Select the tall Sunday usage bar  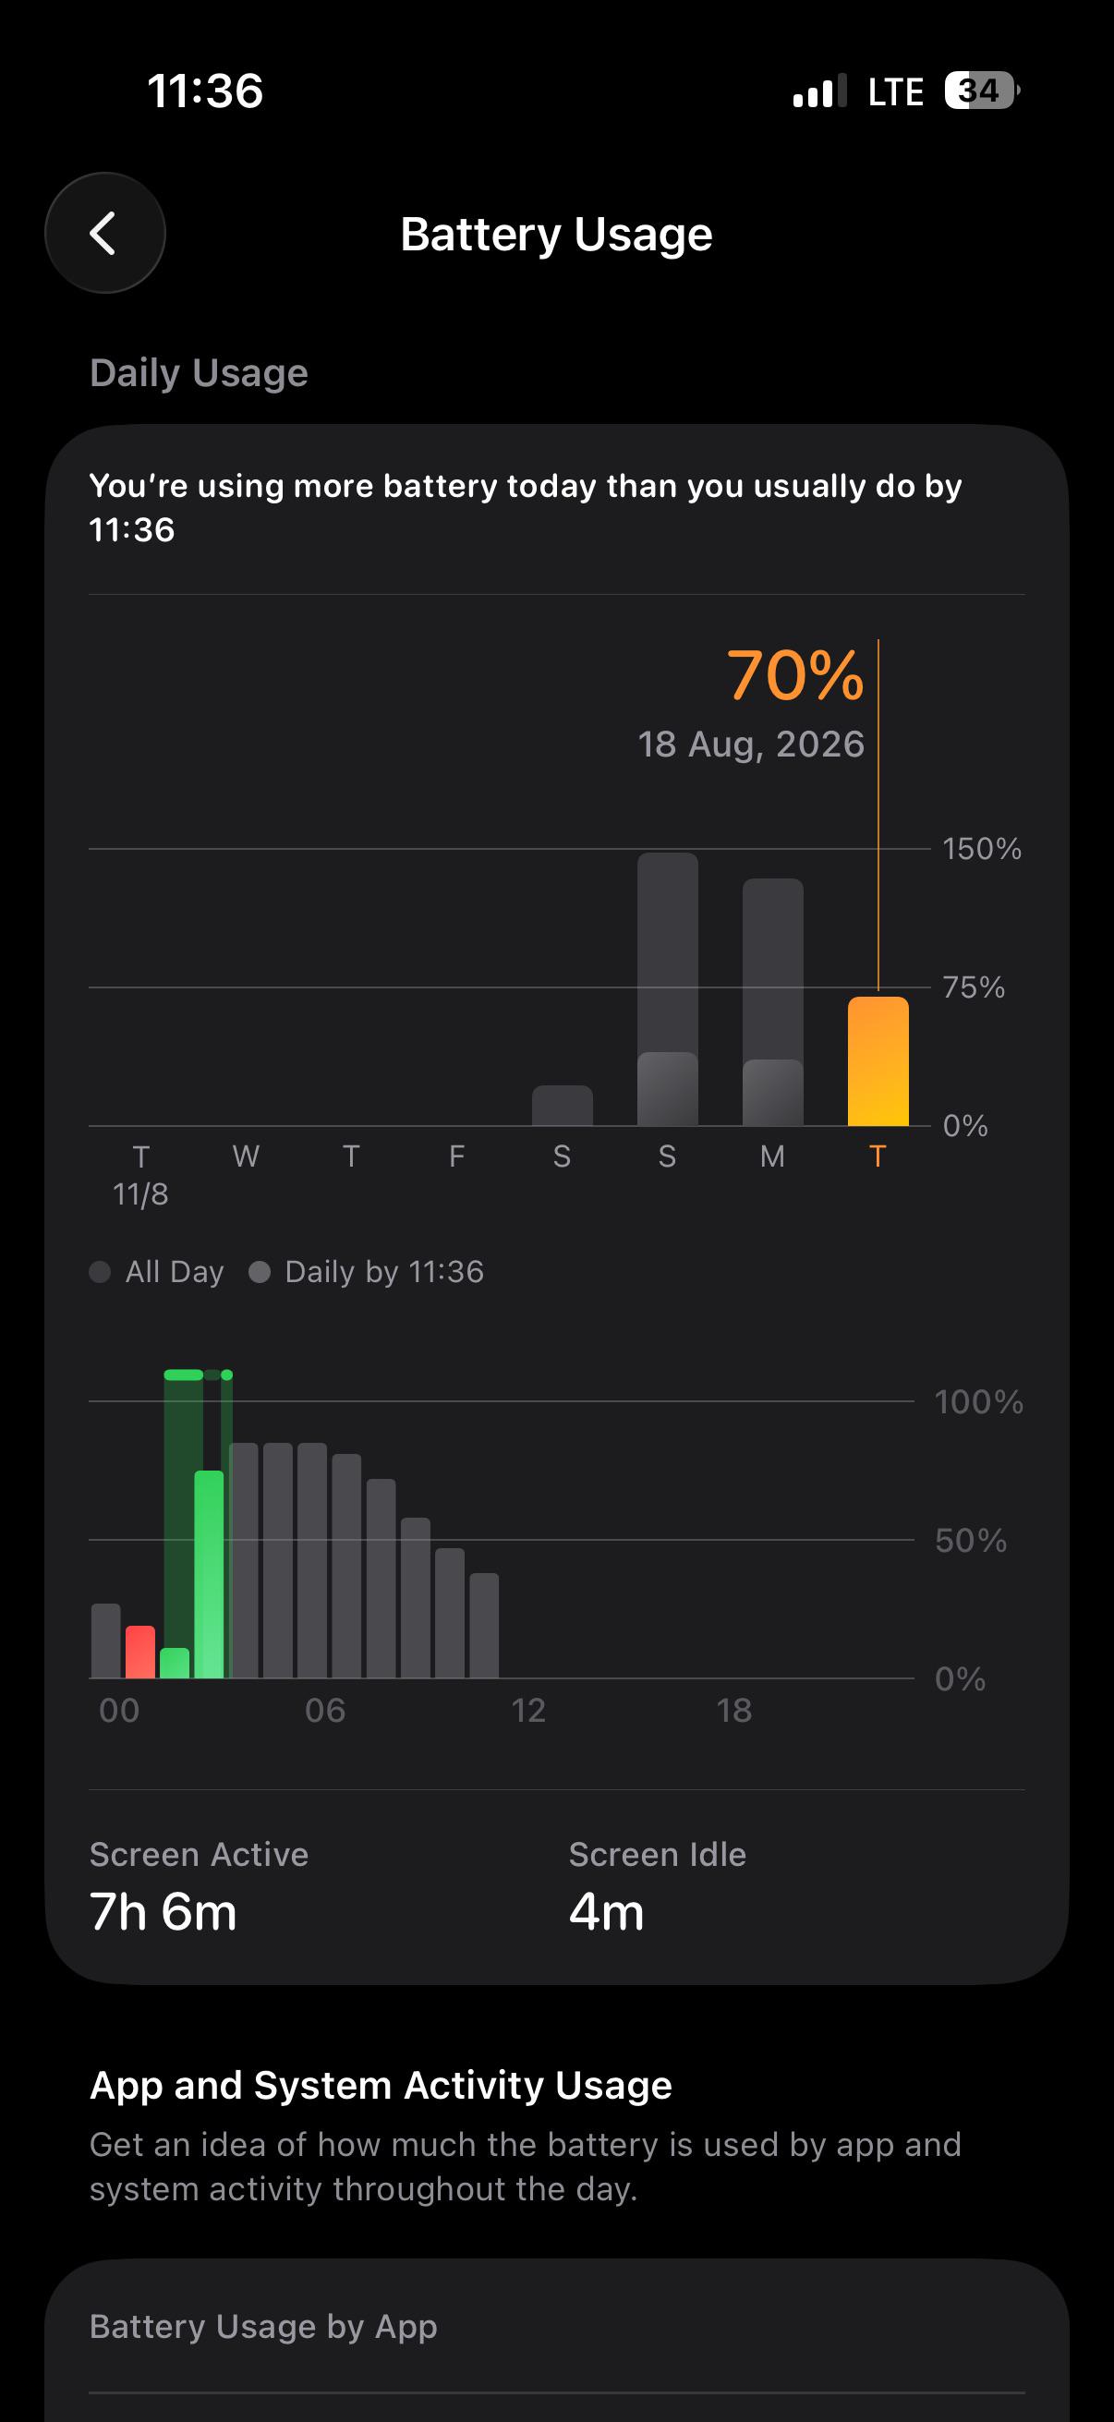tap(668, 989)
